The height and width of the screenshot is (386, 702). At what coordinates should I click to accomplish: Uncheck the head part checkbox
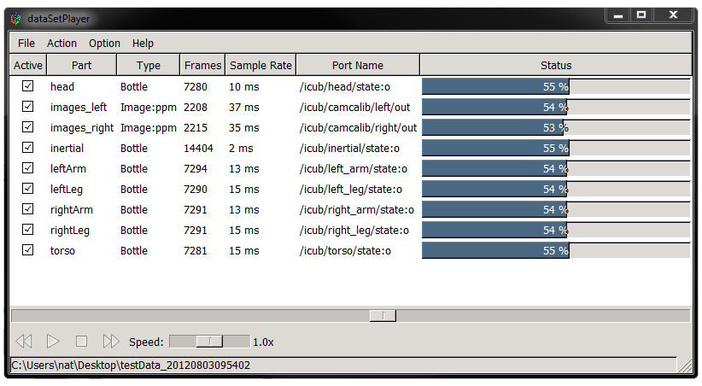(28, 86)
